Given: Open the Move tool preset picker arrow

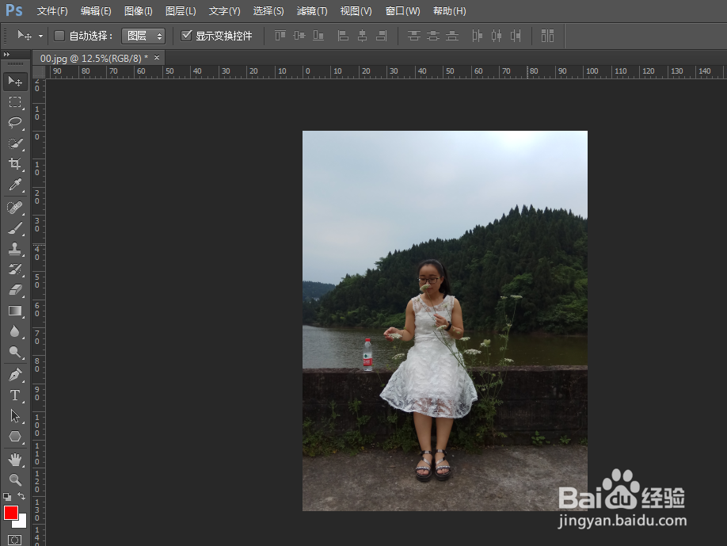Looking at the screenshot, I should (41, 36).
